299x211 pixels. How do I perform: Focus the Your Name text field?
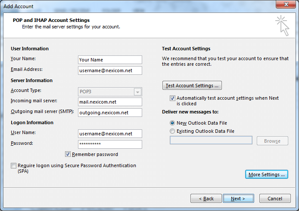click(110, 60)
